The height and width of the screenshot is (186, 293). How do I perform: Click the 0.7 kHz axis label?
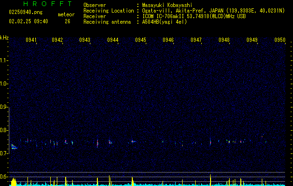[4, 153]
